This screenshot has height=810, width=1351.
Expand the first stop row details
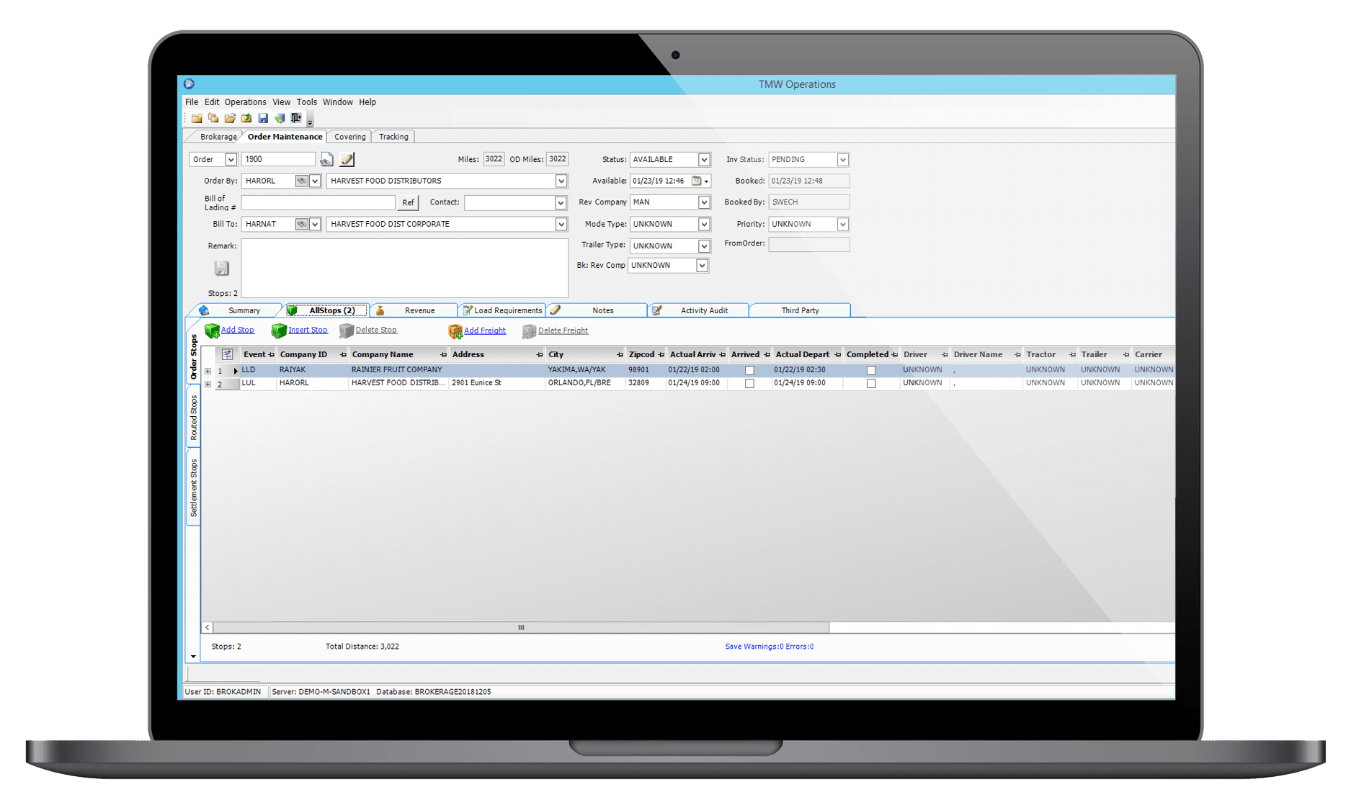(x=208, y=369)
